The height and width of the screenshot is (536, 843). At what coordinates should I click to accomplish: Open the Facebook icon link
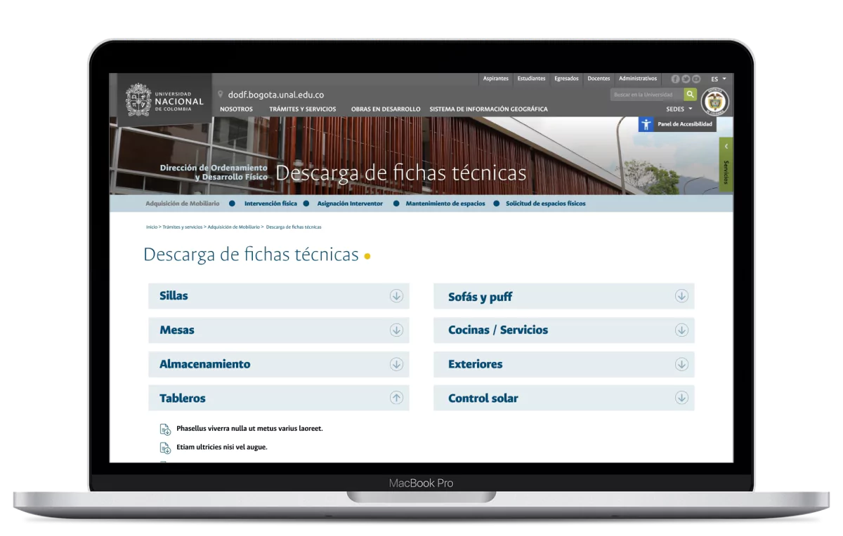point(675,79)
